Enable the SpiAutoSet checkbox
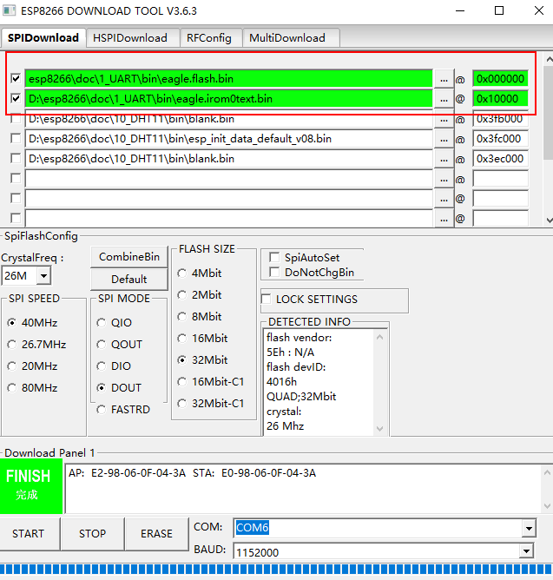This screenshot has width=553, height=580. [x=274, y=257]
